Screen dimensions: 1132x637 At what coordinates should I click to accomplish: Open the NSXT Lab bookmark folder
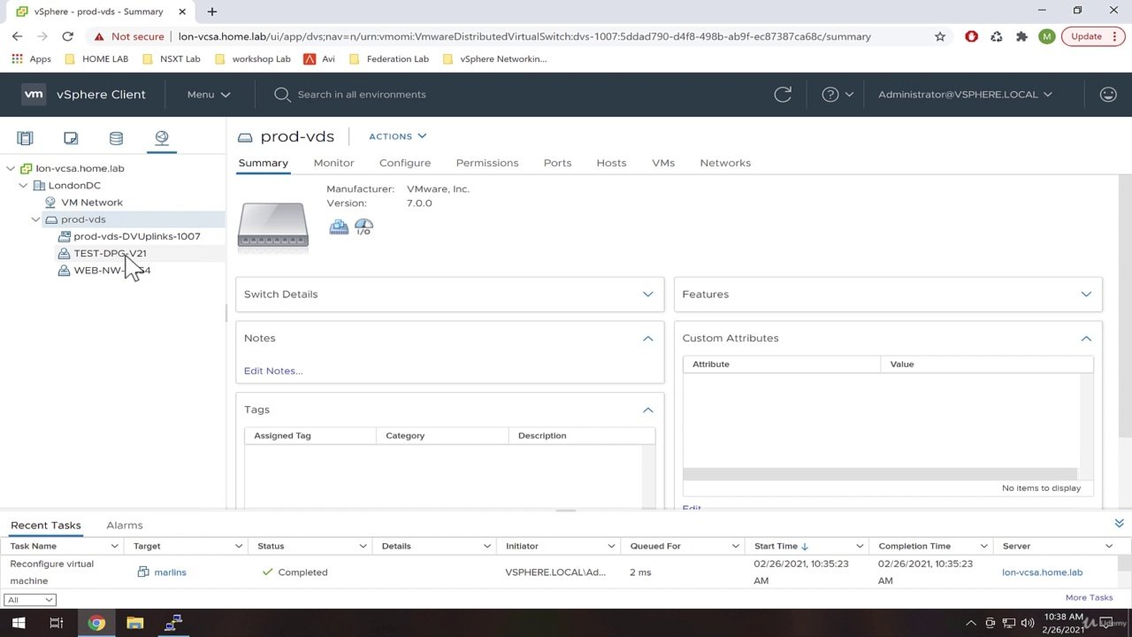(x=171, y=58)
